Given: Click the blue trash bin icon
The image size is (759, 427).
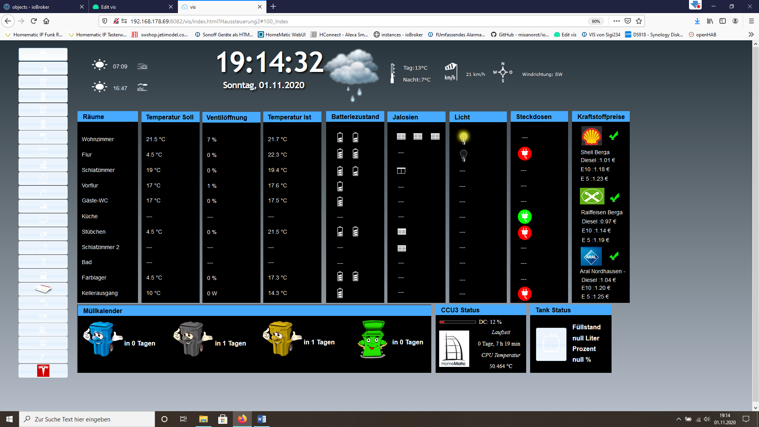Looking at the screenshot, I should [x=102, y=339].
